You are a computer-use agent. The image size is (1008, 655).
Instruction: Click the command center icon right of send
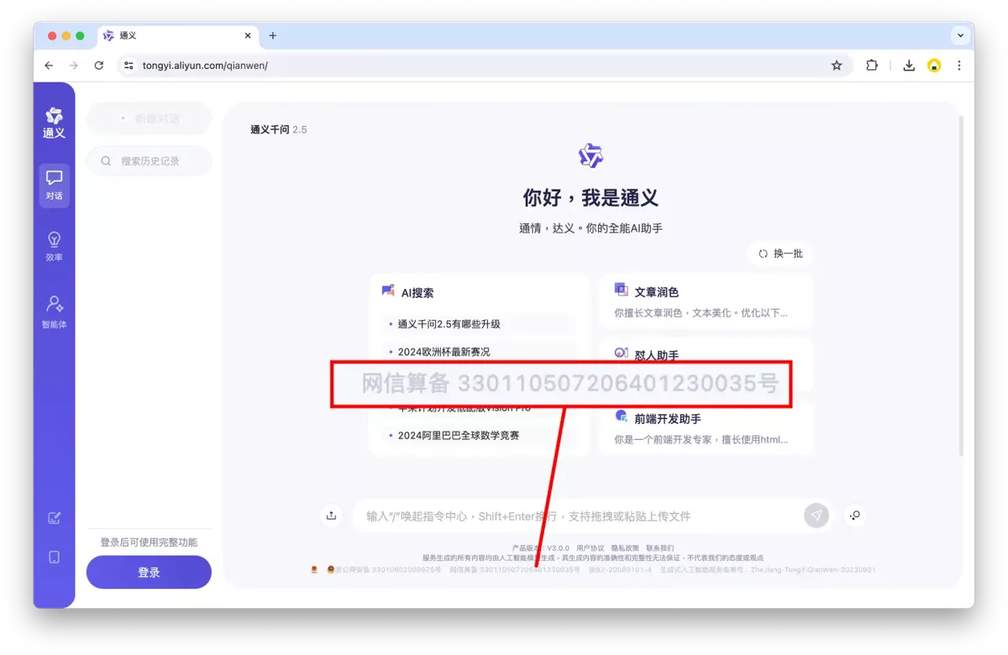[x=855, y=516]
